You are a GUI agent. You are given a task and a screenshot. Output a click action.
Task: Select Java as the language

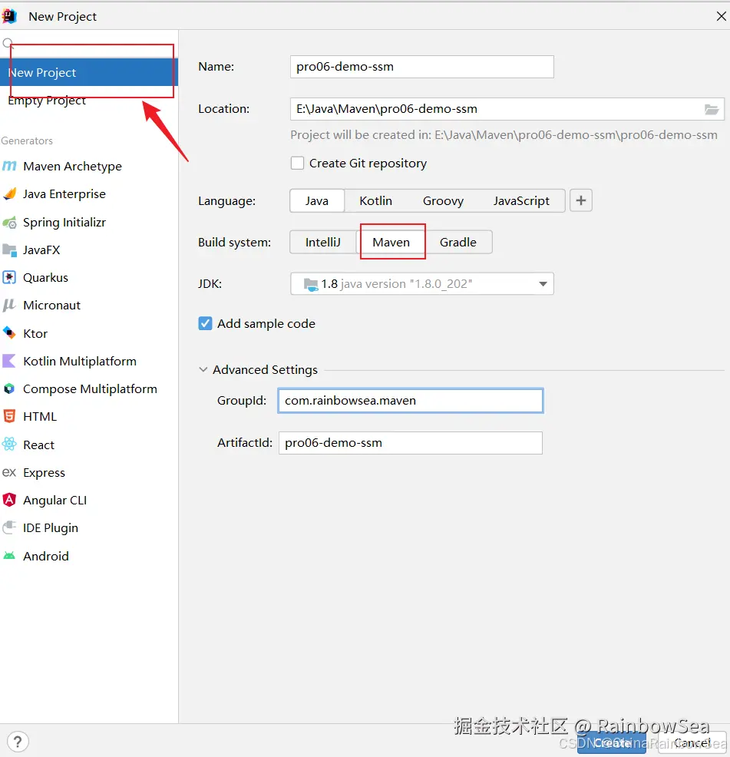[317, 201]
